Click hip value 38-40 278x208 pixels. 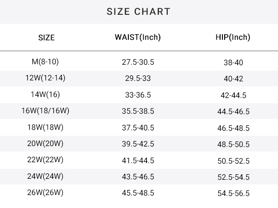pos(234,62)
